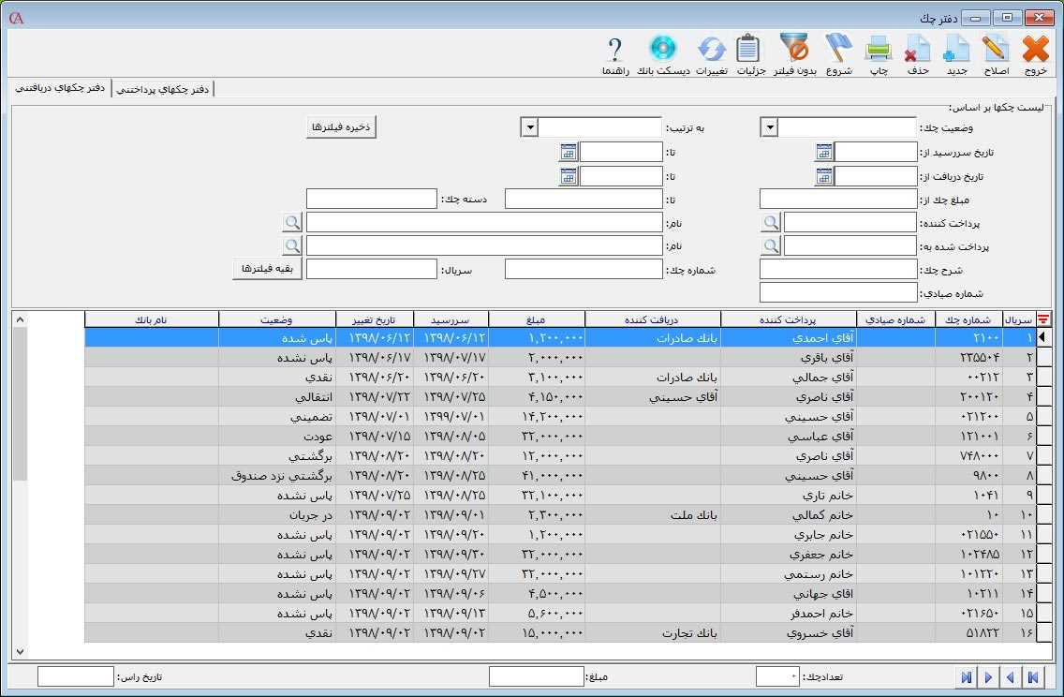Image resolution: width=1064 pixels, height=697 pixels.
Task: Type in the شماره صيادي input field
Action: (x=836, y=291)
